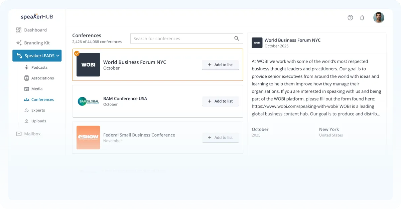Screen dimensions: 401x209
Task: Click the Media icon
Action: point(26,89)
